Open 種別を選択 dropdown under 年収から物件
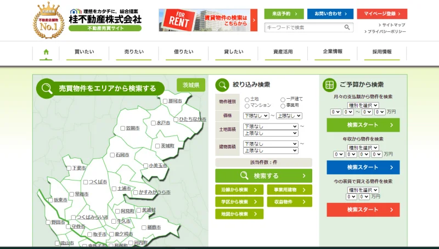Image resolution: width=439 pixels, height=249 pixels. (363, 148)
